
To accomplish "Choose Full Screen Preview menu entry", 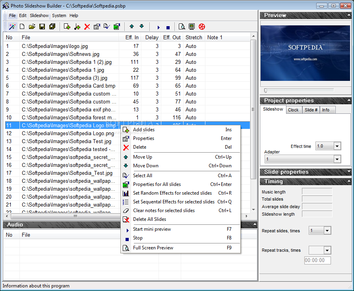I will (180, 248).
